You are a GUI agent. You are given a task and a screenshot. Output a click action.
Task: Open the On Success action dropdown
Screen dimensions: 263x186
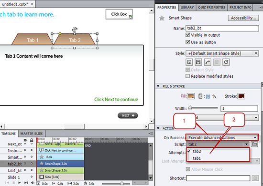(222, 137)
